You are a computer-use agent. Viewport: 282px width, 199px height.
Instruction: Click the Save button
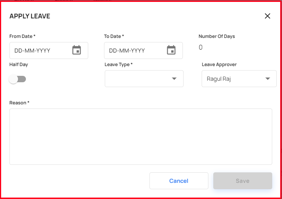(243, 181)
